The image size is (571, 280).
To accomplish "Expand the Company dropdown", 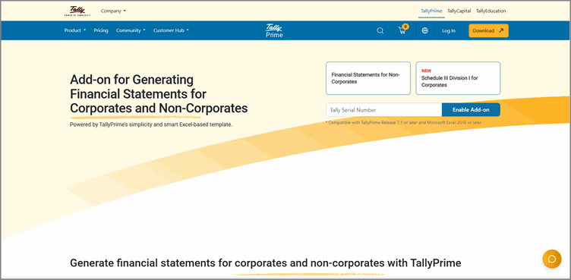I will pos(113,11).
